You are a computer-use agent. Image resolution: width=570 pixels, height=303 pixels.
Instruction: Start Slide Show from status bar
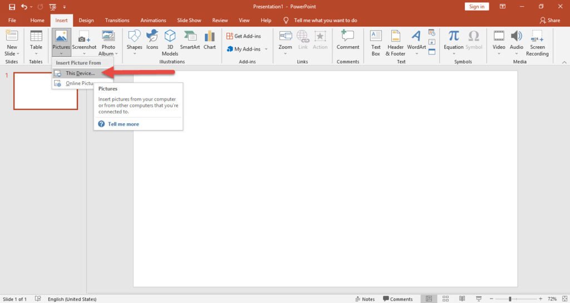pyautogui.click(x=479, y=299)
